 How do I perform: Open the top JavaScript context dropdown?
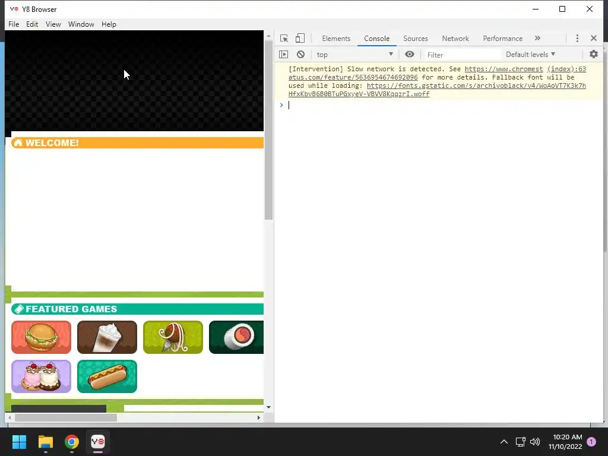(x=355, y=55)
